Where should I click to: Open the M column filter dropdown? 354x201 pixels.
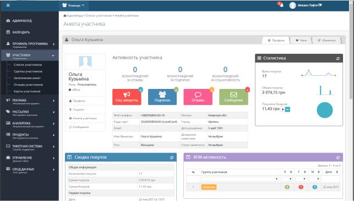315,179
